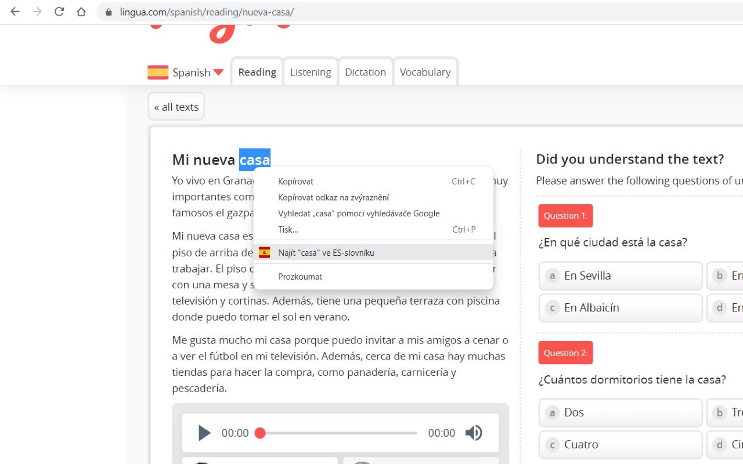Expand the Spanish language dropdown arrow
The width and height of the screenshot is (743, 464).
[x=218, y=72]
